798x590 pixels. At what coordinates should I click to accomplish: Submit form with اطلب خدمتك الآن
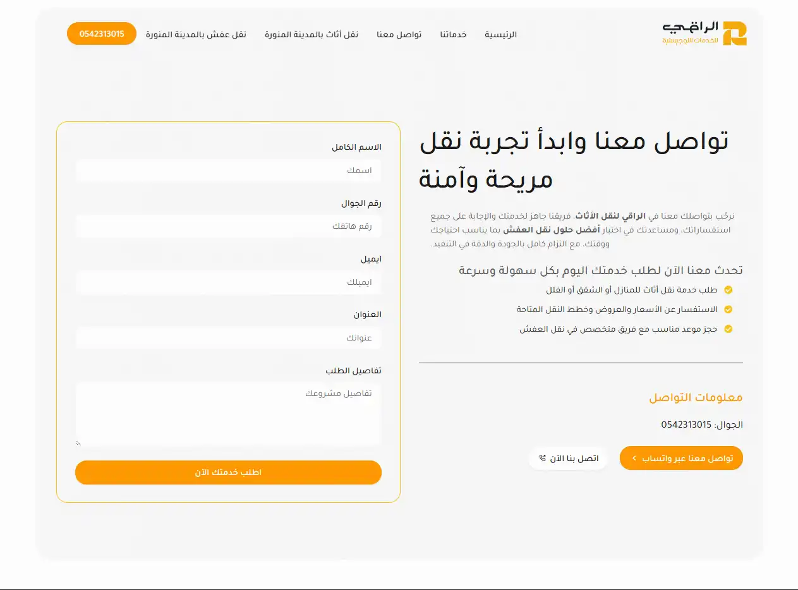(x=228, y=473)
